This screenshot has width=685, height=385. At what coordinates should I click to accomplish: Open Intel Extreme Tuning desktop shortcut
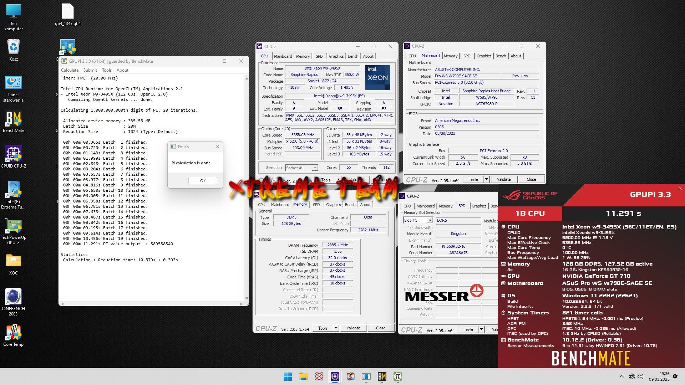14,195
